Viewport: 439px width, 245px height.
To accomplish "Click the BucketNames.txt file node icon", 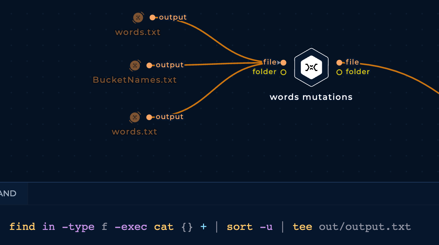I will 135,65.
